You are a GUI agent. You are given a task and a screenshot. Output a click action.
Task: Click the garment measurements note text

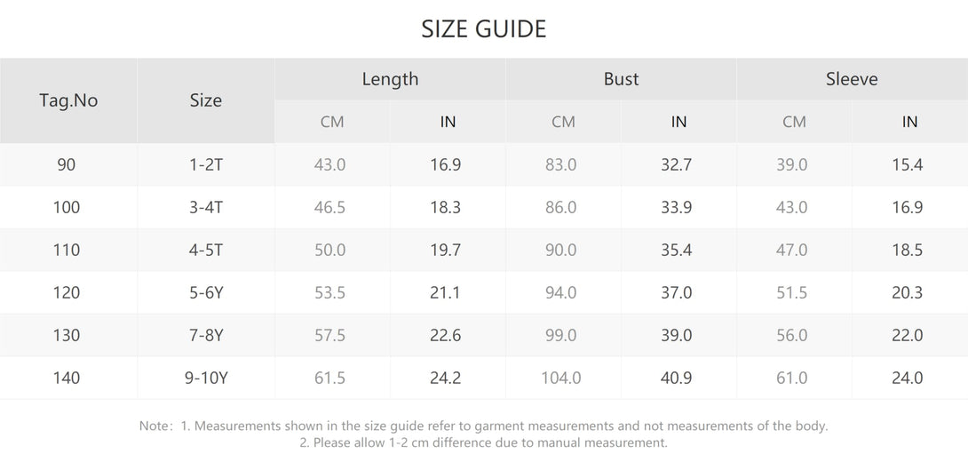[x=484, y=426]
